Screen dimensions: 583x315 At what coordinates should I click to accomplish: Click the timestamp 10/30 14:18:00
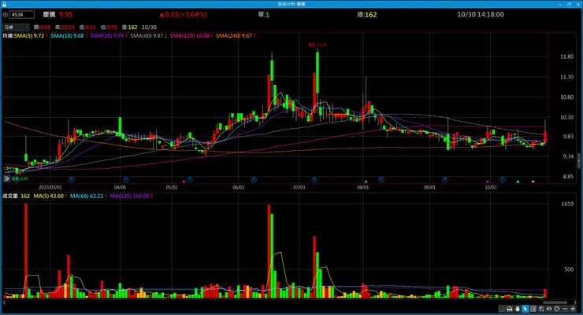click(x=481, y=14)
